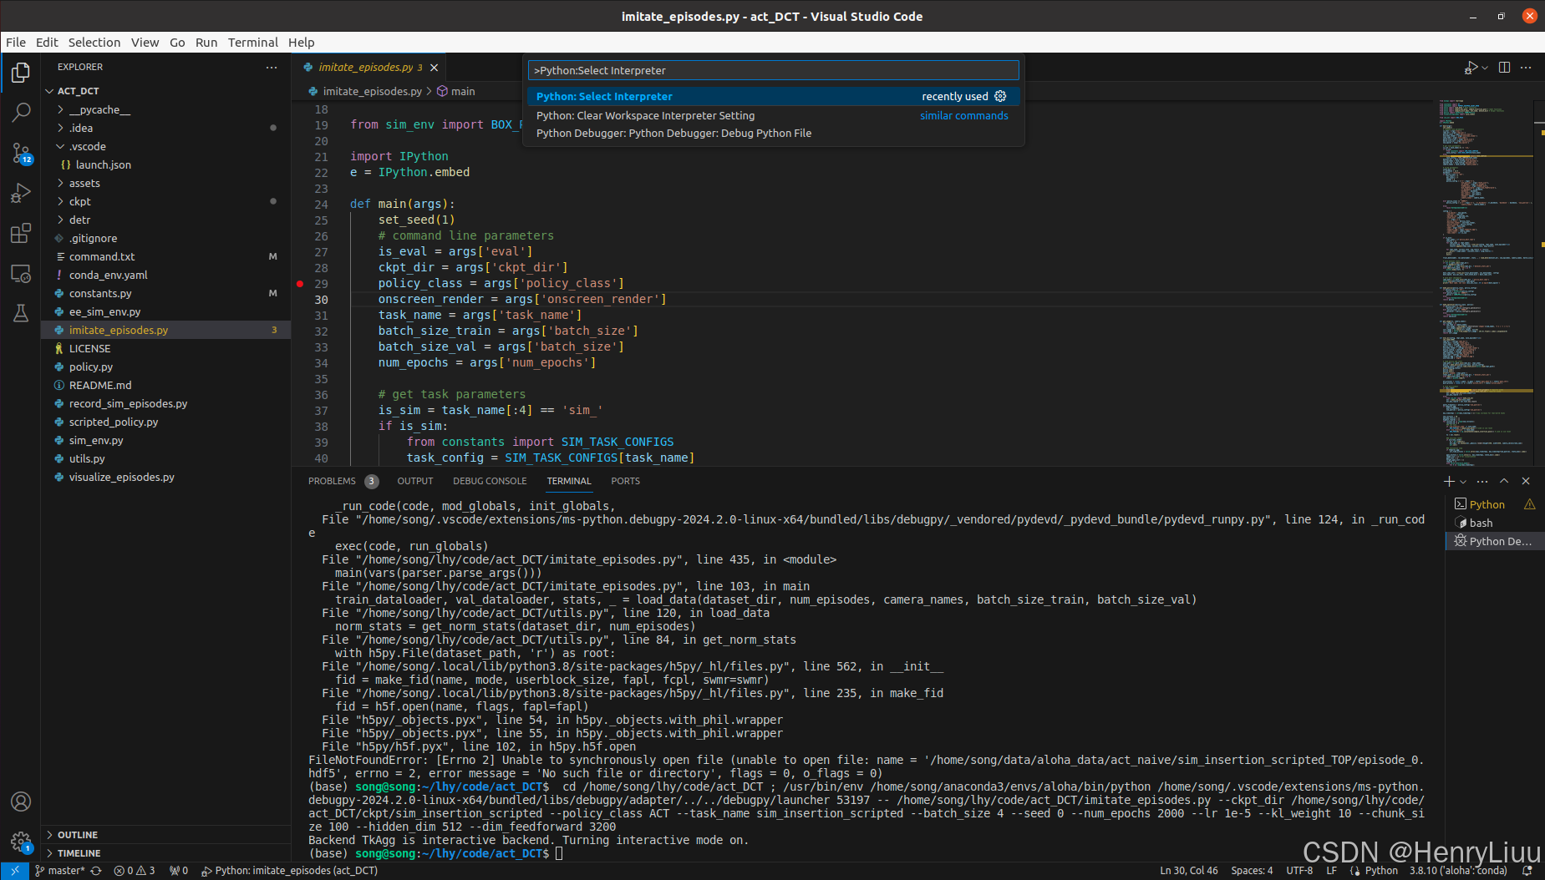Select Python: Clear Workspace Interpreter Setting

pyautogui.click(x=646, y=115)
